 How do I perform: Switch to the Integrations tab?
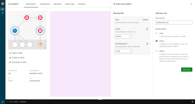point(45,4)
